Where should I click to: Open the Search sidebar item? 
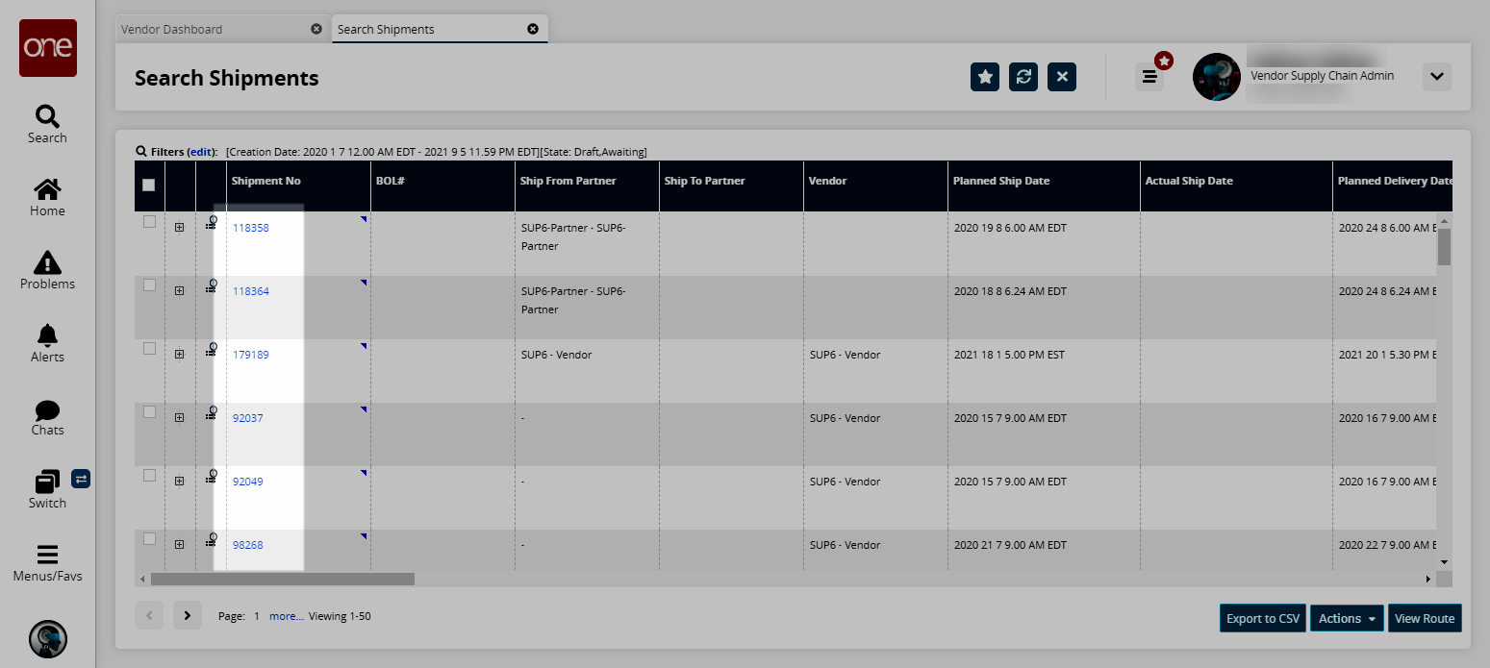pyautogui.click(x=47, y=125)
